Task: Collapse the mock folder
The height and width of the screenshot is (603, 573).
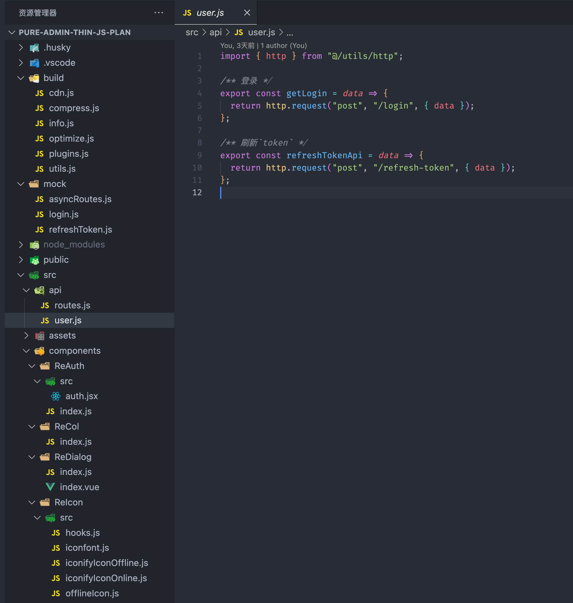Action: [x=21, y=184]
